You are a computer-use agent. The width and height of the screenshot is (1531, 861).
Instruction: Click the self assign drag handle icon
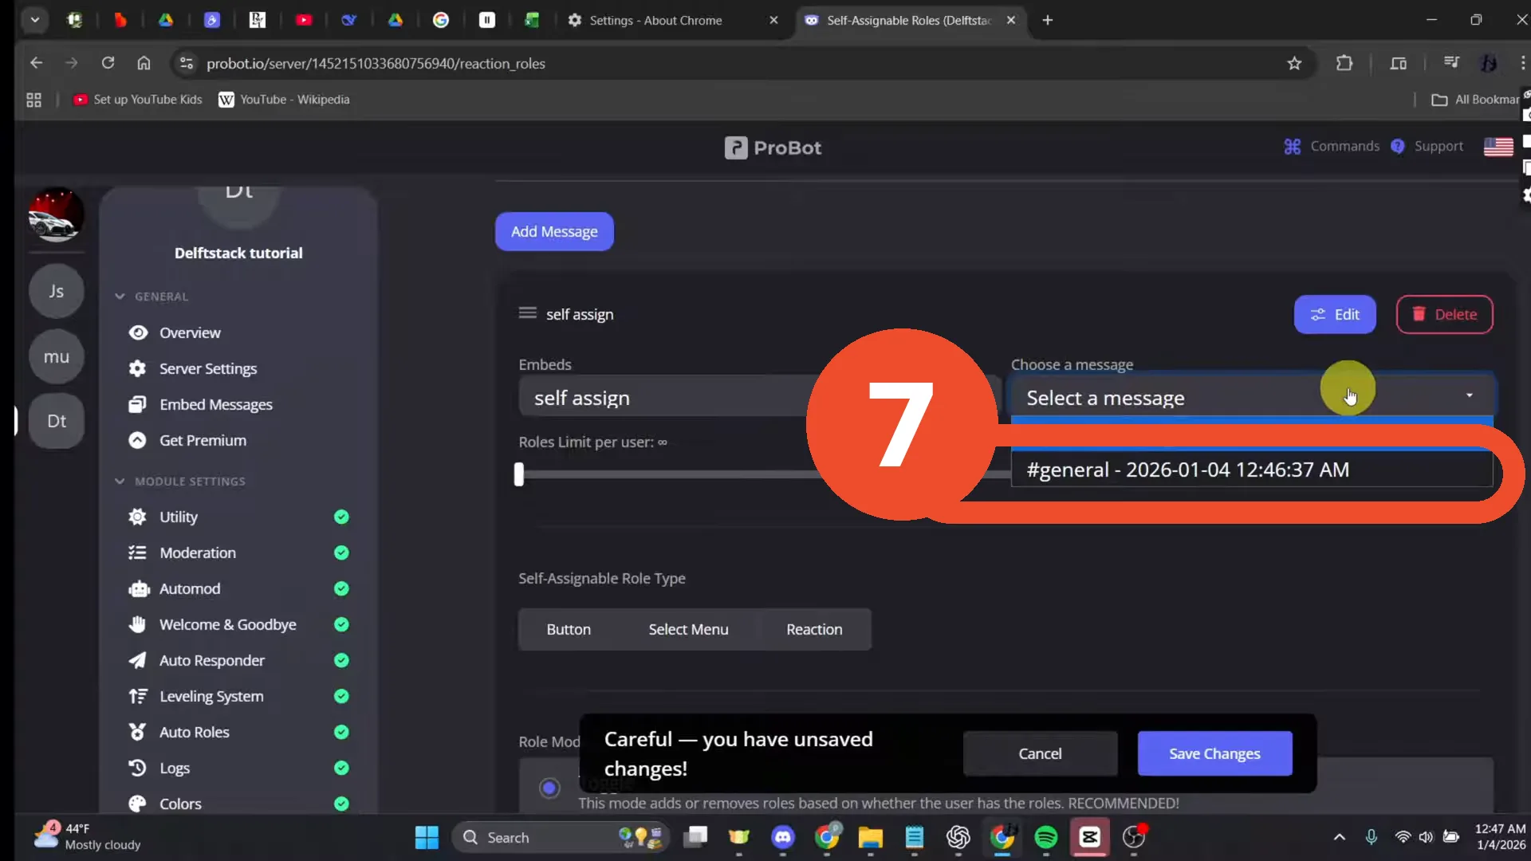[x=528, y=313]
